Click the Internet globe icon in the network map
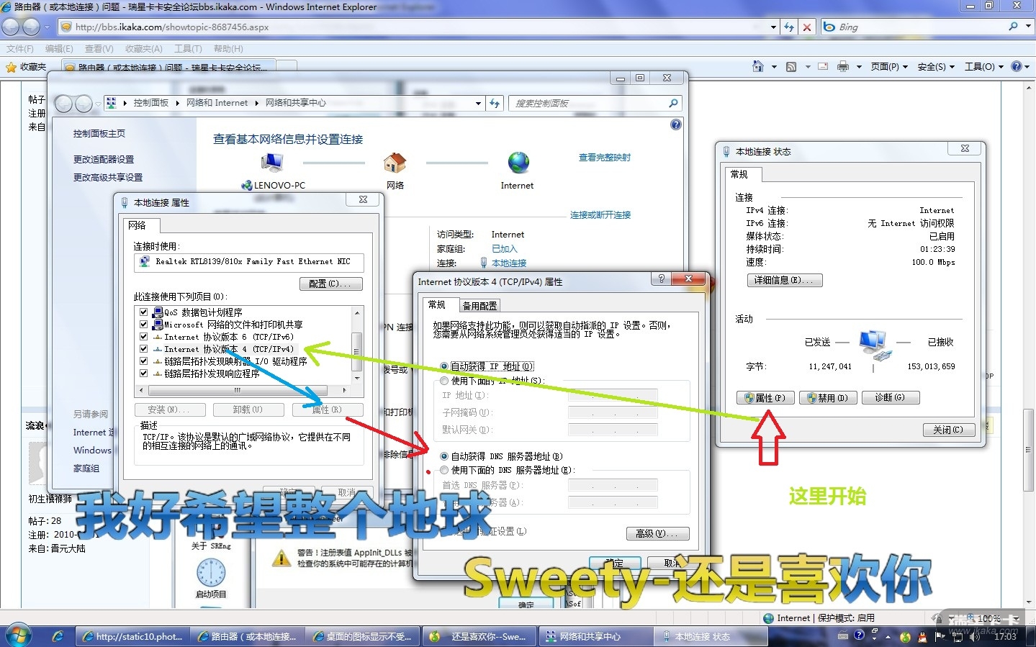The image size is (1036, 647). (x=518, y=163)
